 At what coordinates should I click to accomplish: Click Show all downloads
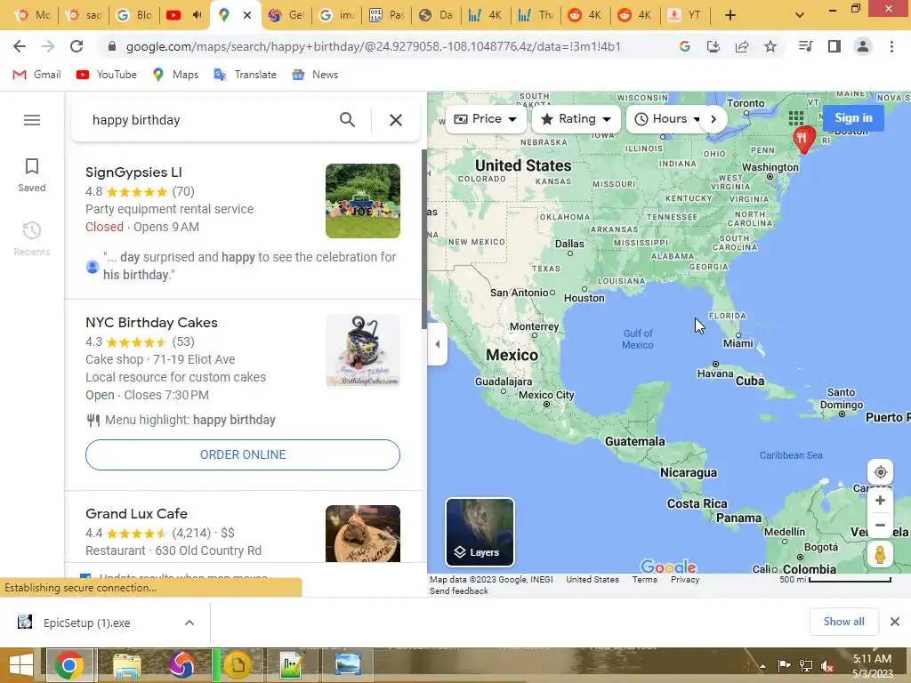(x=843, y=622)
